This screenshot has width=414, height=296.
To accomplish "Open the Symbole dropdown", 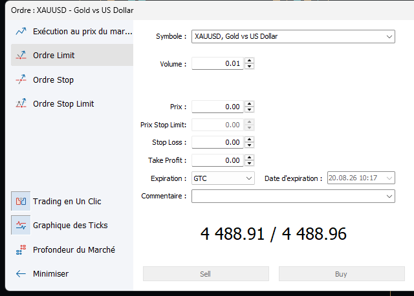I will (293, 36).
